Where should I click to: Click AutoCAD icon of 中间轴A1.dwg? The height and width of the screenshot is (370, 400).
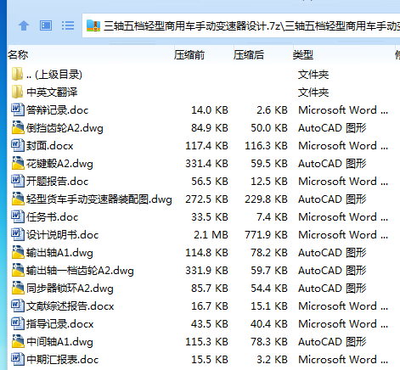tap(18, 341)
